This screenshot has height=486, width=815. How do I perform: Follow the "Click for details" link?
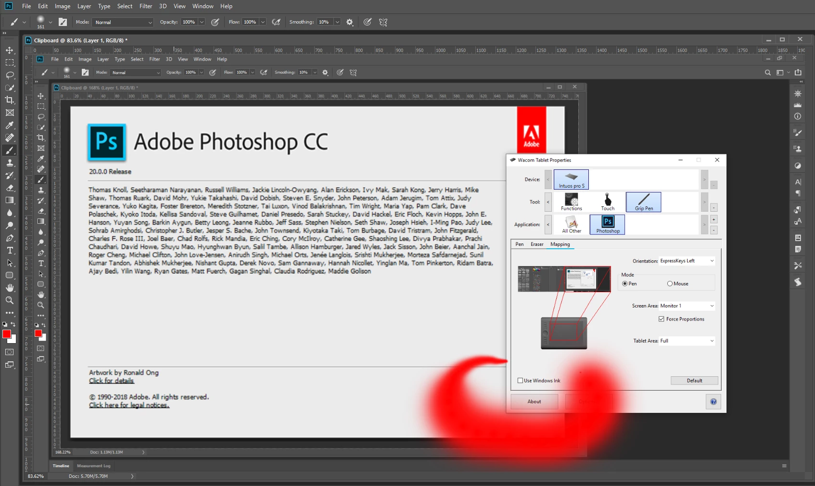click(x=112, y=381)
